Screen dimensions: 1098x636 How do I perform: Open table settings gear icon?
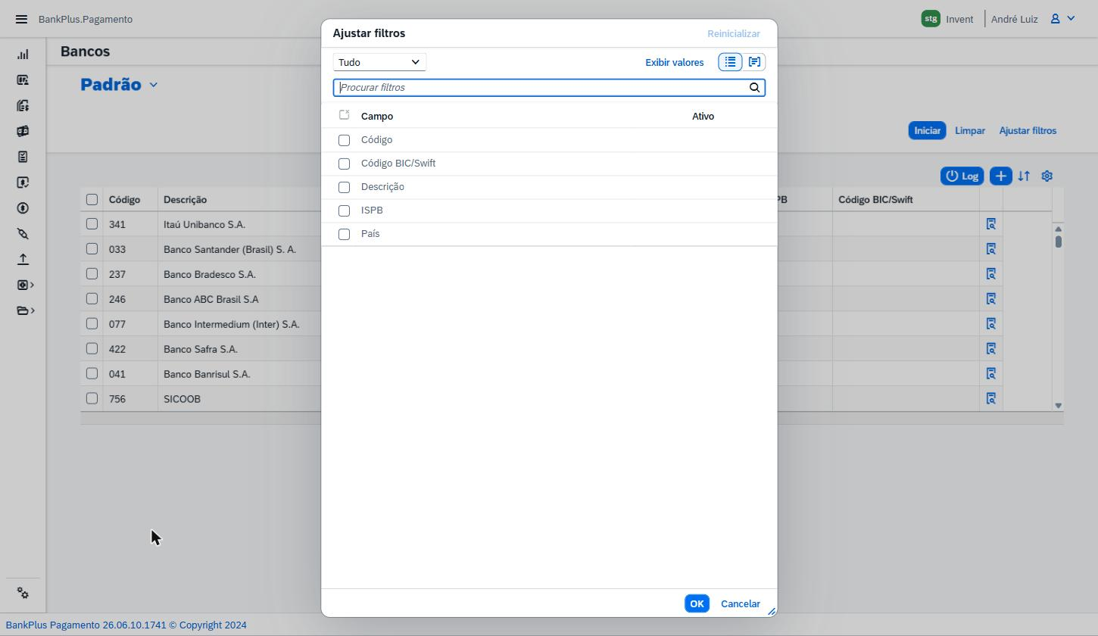pyautogui.click(x=1047, y=176)
